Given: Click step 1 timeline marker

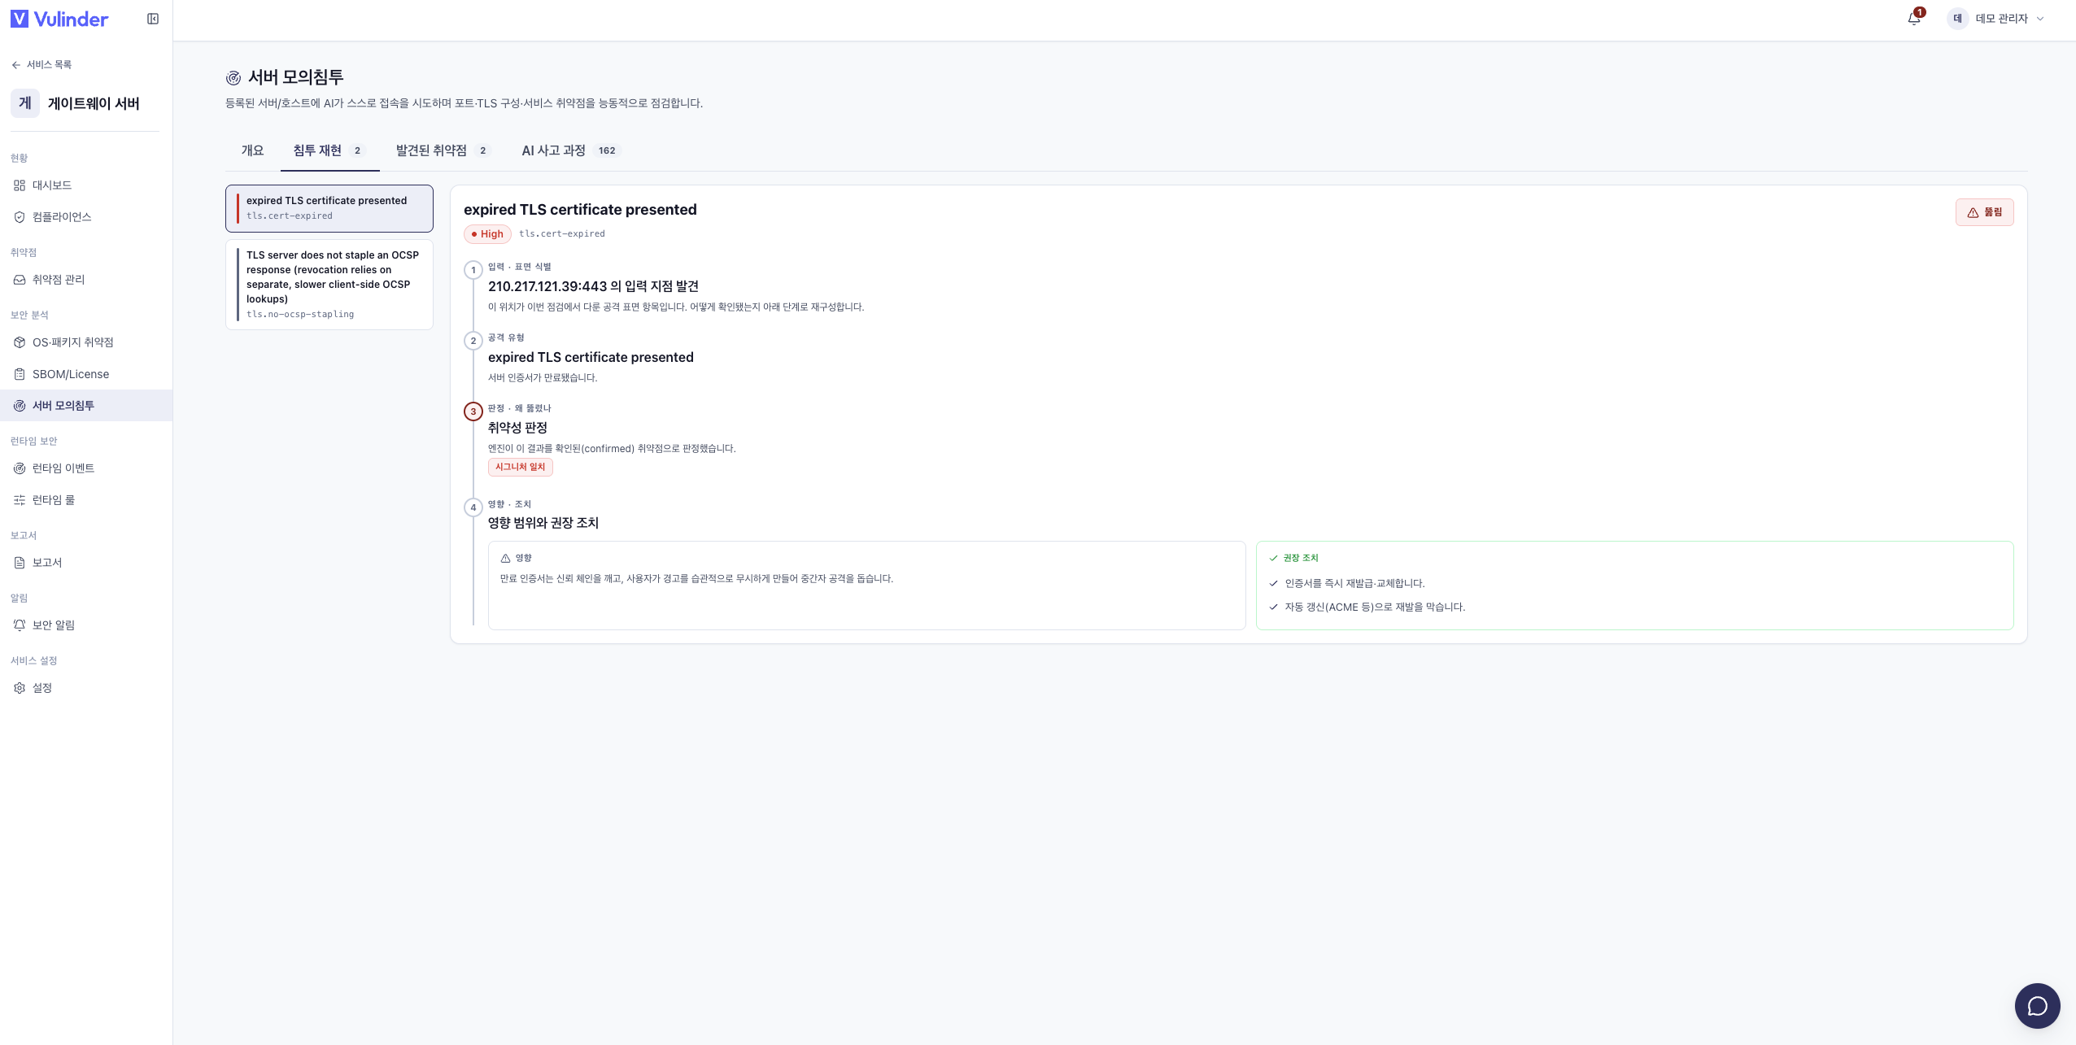Looking at the screenshot, I should (473, 270).
